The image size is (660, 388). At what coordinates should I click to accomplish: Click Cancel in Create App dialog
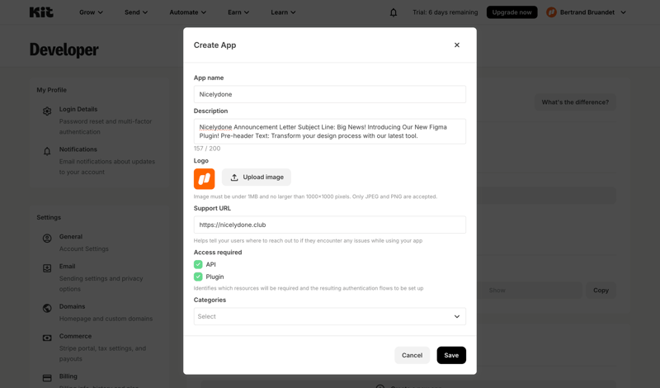tap(412, 355)
